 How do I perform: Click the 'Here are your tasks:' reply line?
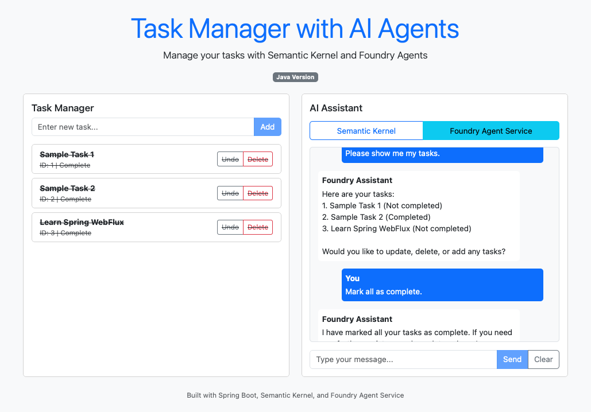tap(358, 195)
